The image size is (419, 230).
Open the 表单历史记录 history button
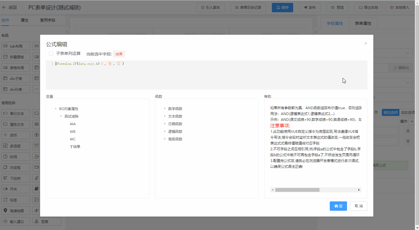pos(248,8)
